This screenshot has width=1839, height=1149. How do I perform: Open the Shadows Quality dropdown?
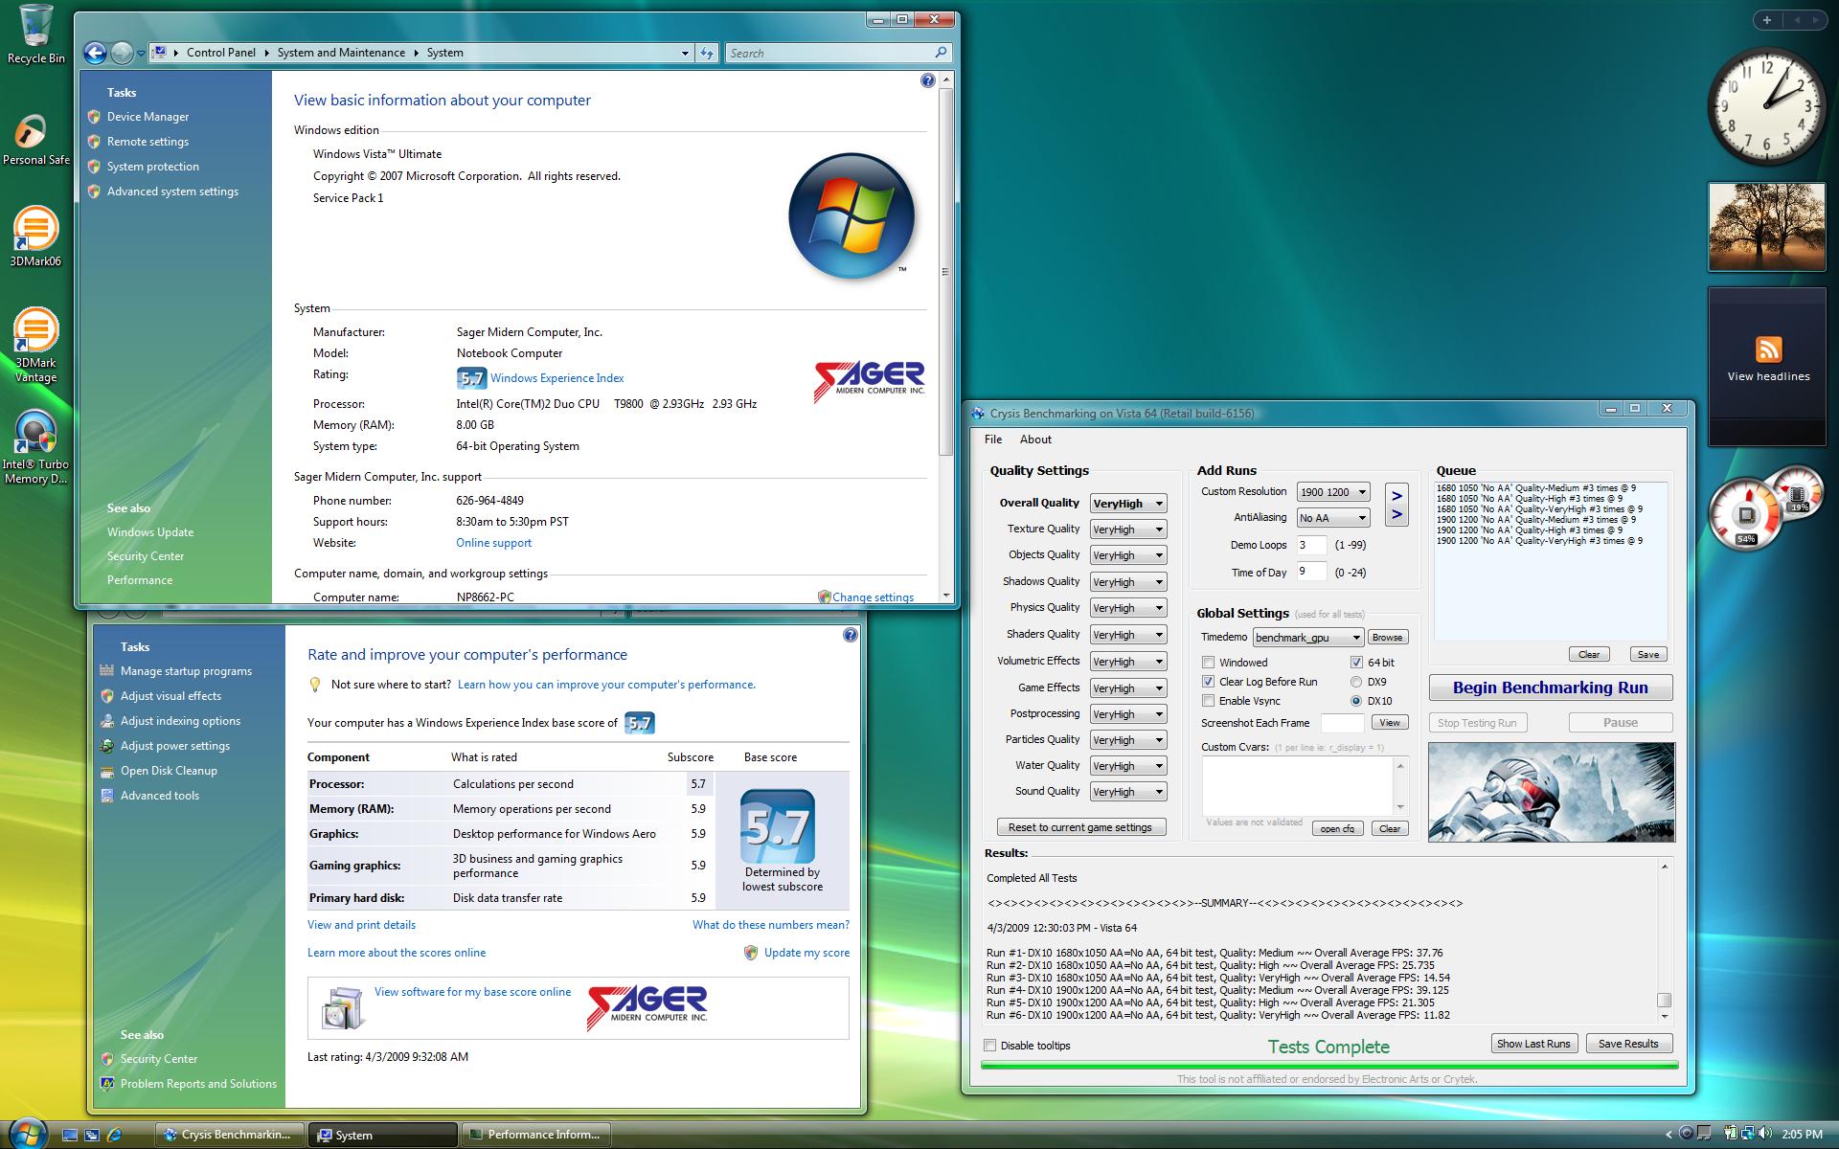1127,582
